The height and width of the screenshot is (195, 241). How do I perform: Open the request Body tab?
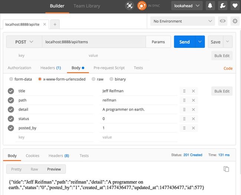(78, 68)
